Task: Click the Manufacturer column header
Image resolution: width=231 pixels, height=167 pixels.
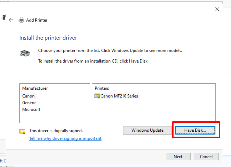Action: click(x=35, y=88)
